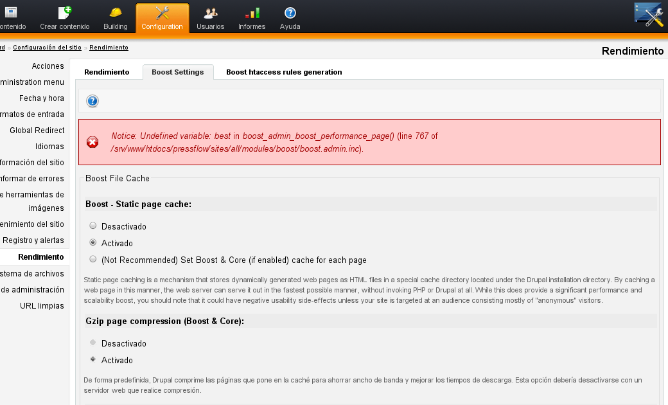
Task: Open the Building section icon
Action: (115, 13)
